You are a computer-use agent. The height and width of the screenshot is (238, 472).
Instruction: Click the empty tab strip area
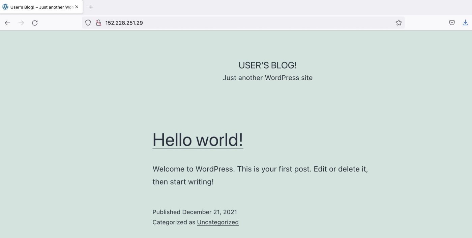click(236, 7)
